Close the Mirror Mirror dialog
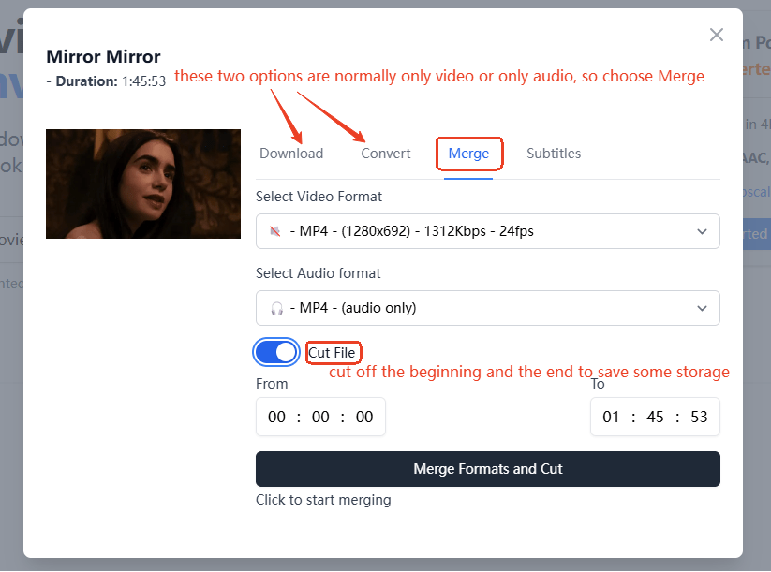771x572 pixels. click(717, 35)
